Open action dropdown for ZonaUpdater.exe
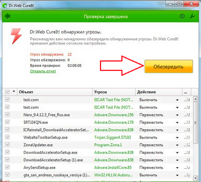Image resolution: width=201 pixels, height=182 pixels. point(177,145)
